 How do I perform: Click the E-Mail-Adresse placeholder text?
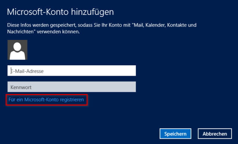(27, 71)
